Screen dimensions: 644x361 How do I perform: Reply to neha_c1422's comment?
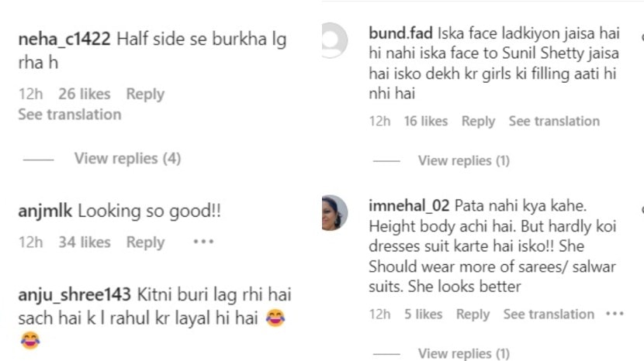tap(145, 94)
